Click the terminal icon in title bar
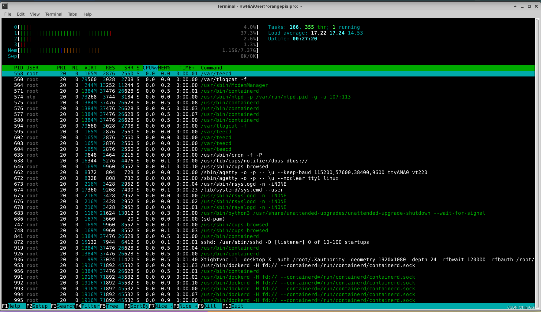Screen dimensions: 541x312 [x=5, y=6]
